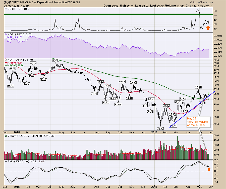Click the Volume 11.92M, EMA(50) 19.37M legend
Image resolution: width=226 pixels, height=189 pixels.
pyautogui.click(x=31, y=136)
